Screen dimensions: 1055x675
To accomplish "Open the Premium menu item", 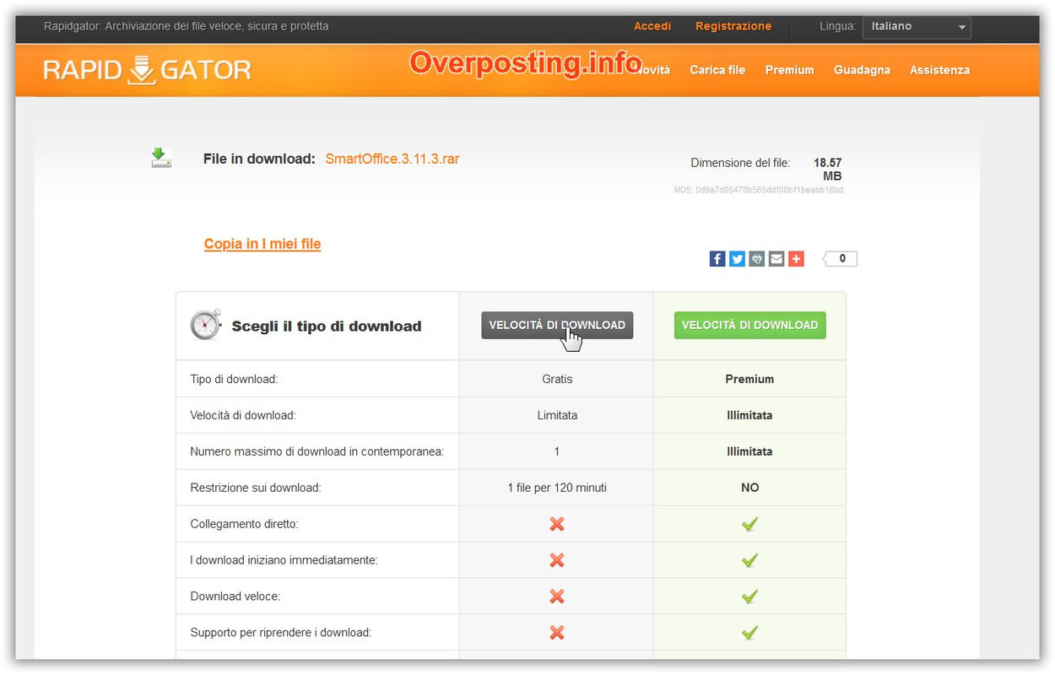I will (789, 70).
